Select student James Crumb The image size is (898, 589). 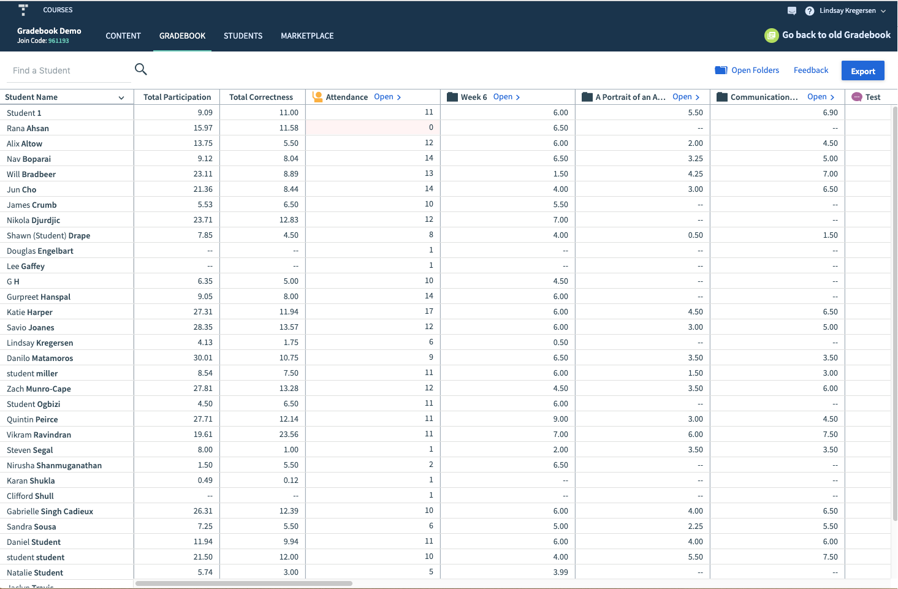pyautogui.click(x=32, y=205)
